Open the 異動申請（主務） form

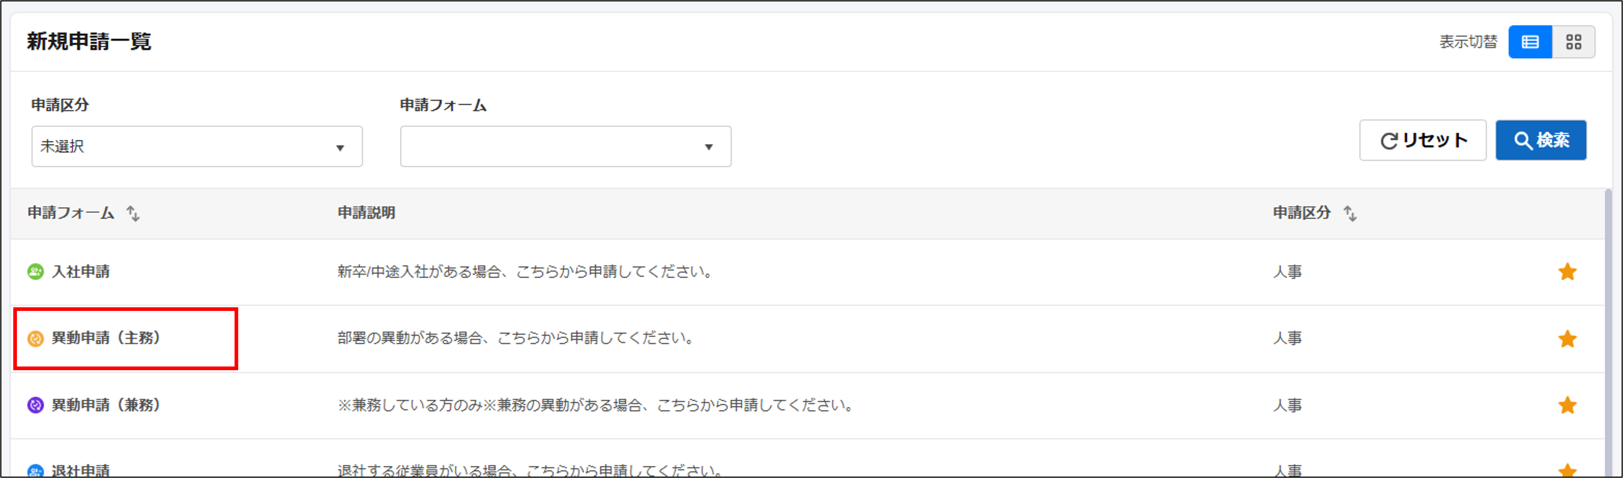106,338
